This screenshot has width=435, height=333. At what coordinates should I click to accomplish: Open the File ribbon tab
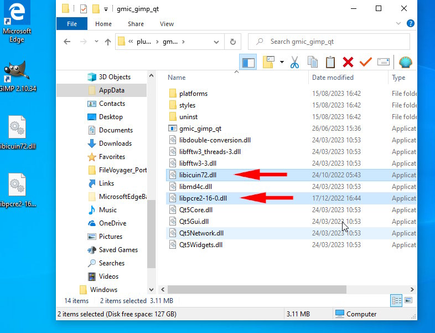pyautogui.click(x=72, y=24)
